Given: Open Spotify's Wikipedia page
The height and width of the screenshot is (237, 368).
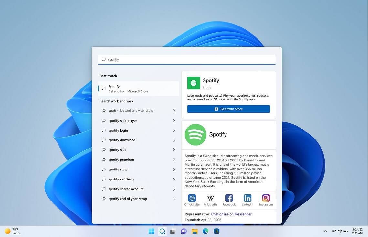Looking at the screenshot, I should [210, 200].
